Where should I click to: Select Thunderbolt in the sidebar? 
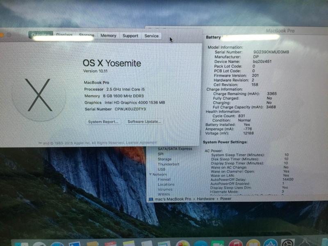pos(169,164)
